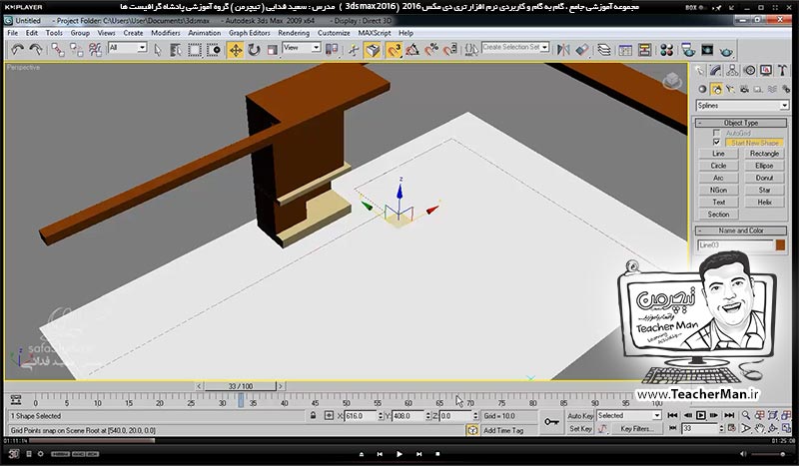Click Select and Manipulate icon
This screenshot has height=466, width=799.
pyautogui.click(x=354, y=50)
